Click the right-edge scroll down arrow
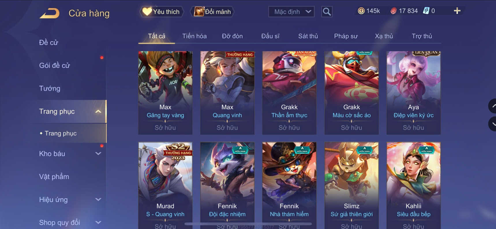 pos(493,124)
